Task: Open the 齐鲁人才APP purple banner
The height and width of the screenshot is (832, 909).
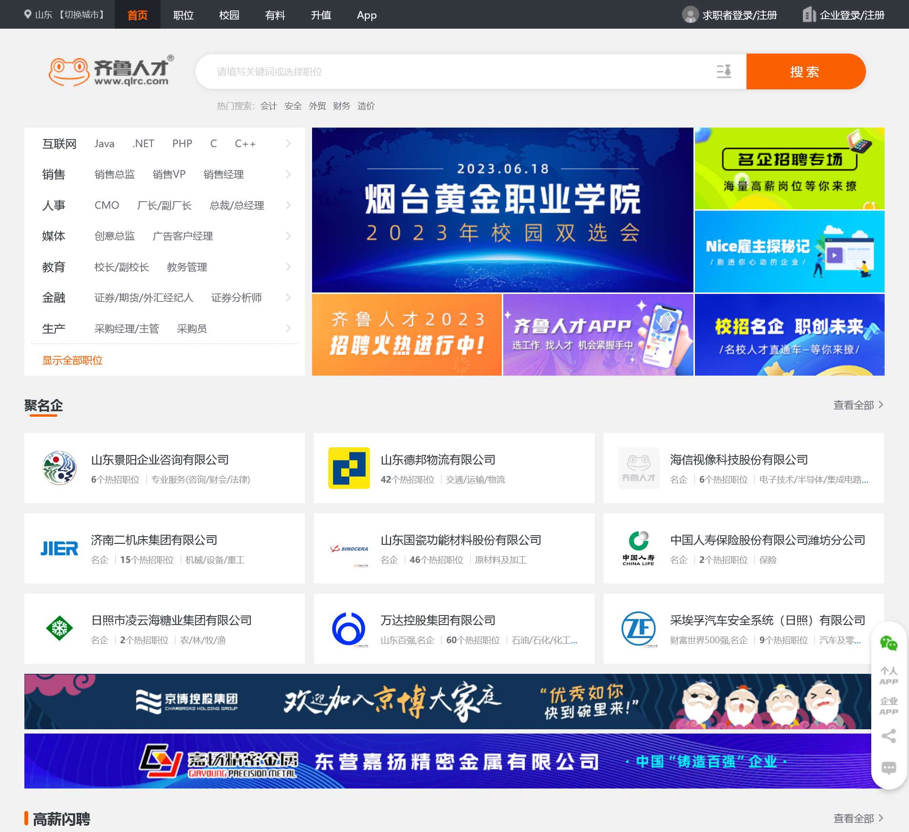Action: point(598,335)
